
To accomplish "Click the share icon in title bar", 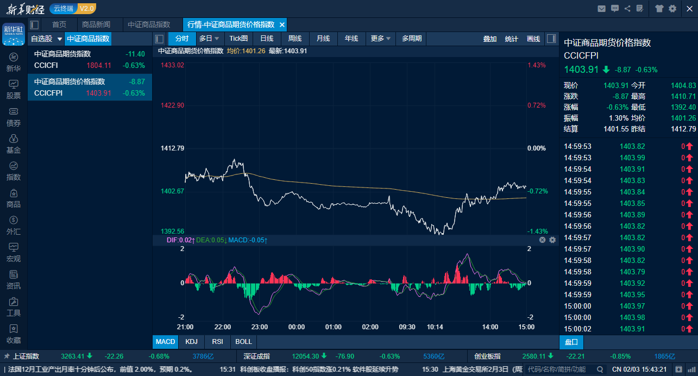I will point(627,8).
